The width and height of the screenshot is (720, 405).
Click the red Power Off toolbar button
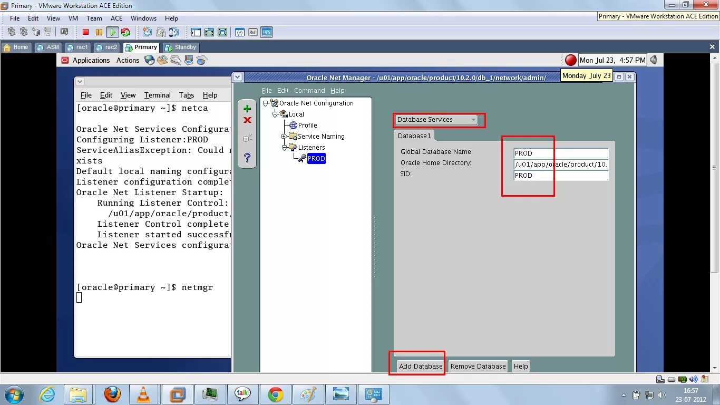click(x=85, y=32)
